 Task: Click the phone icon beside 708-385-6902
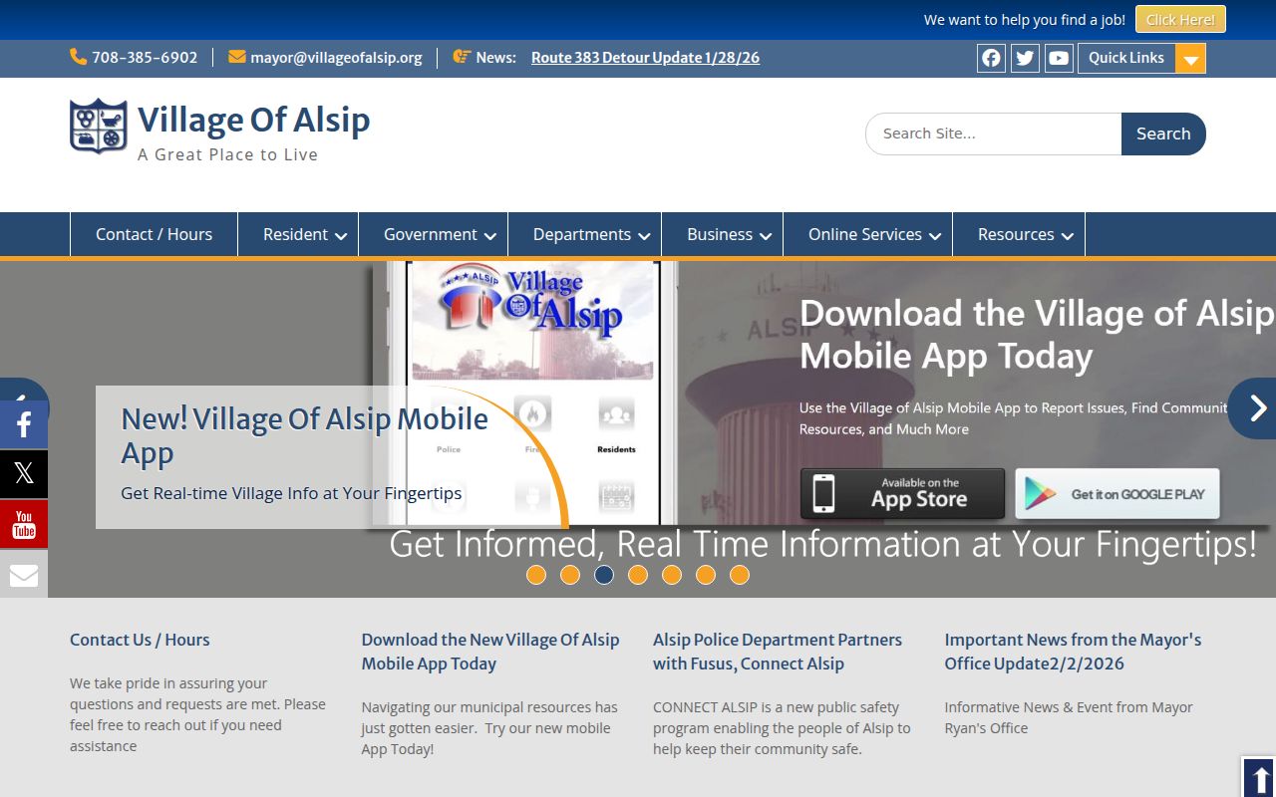coord(78,57)
